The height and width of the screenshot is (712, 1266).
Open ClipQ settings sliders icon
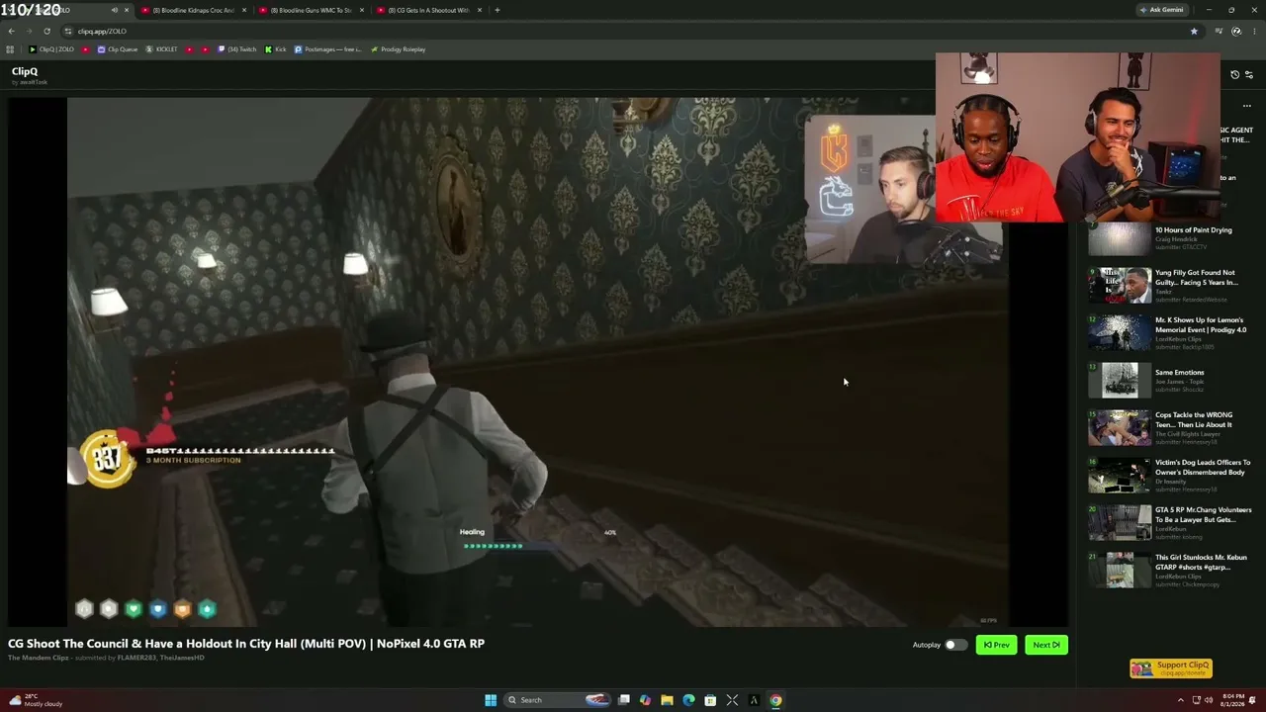(x=1248, y=74)
